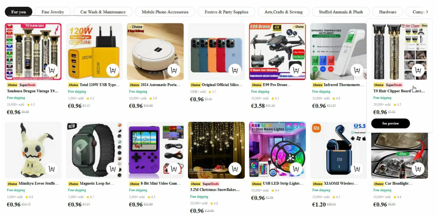Image resolution: width=438 pixels, height=216 pixels.
Task: Open the 3.2M Christmas Snowflakes listing title
Action: (215, 190)
